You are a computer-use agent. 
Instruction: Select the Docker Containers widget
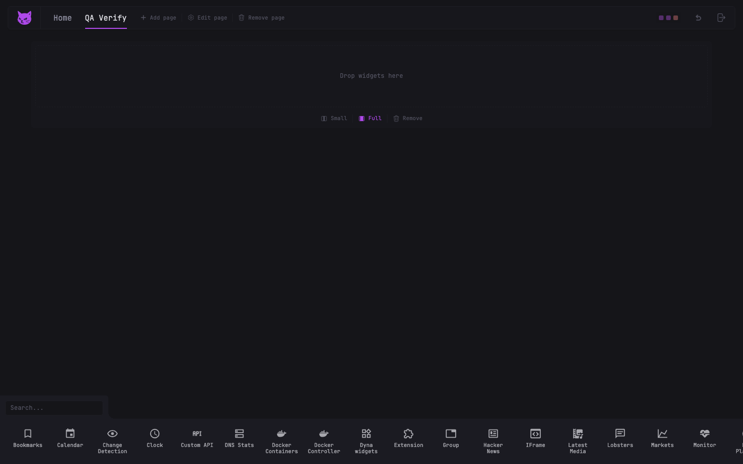pos(282,441)
